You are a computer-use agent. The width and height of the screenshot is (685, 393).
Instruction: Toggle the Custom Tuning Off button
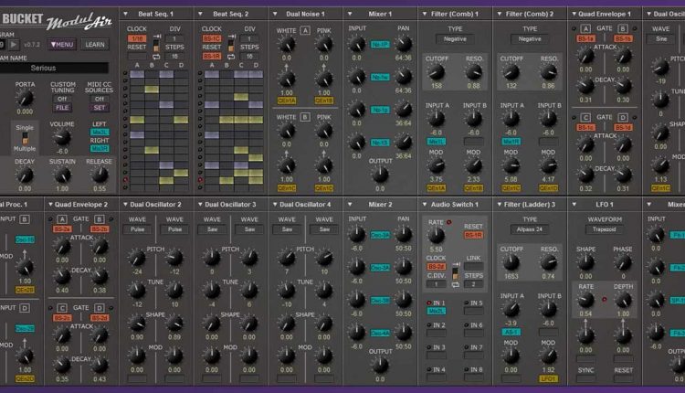tap(62, 99)
